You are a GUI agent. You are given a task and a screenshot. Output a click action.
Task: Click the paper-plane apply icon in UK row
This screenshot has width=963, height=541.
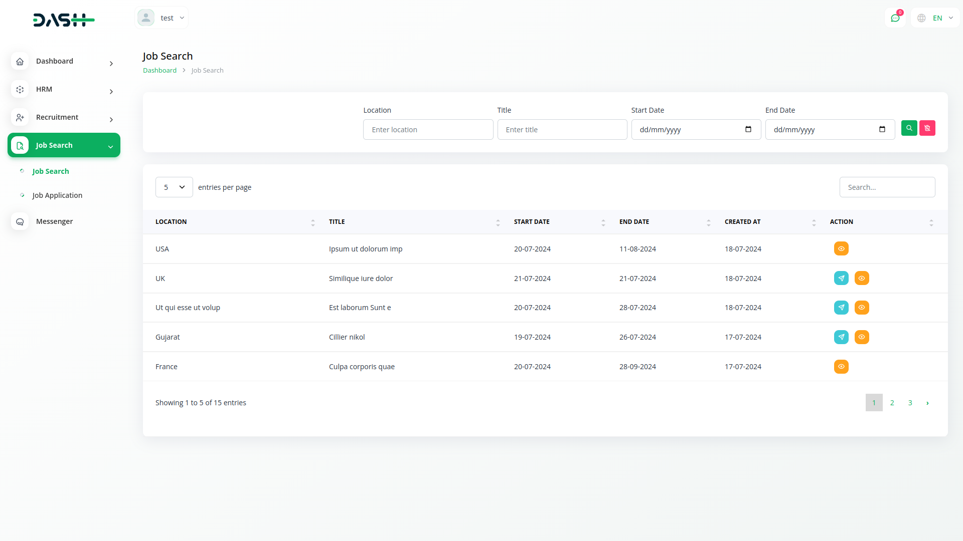coord(841,278)
